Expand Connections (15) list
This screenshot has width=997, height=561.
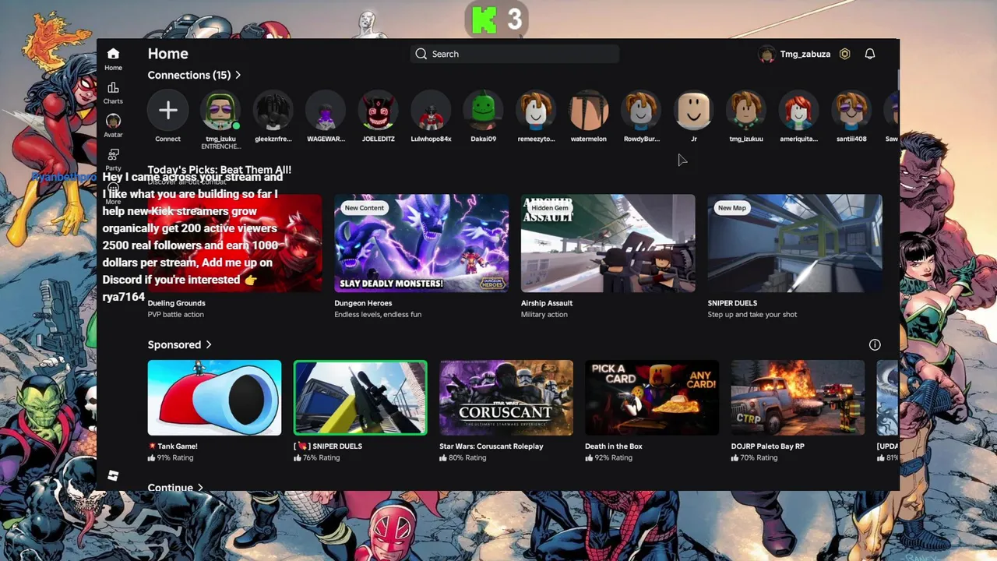[194, 75]
